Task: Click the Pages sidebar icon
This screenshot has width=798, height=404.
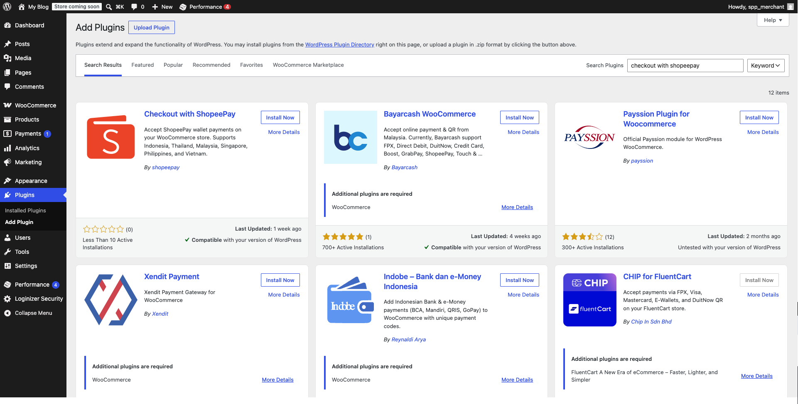Action: coord(7,73)
